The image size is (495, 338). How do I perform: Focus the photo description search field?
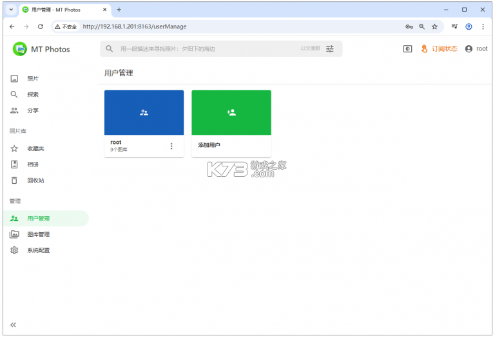pyautogui.click(x=208, y=48)
